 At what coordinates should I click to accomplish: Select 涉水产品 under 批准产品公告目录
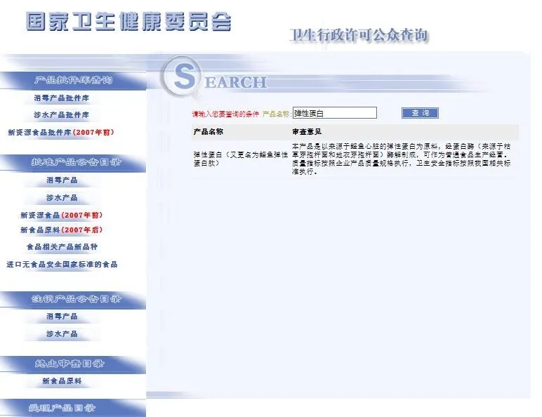pyautogui.click(x=62, y=198)
